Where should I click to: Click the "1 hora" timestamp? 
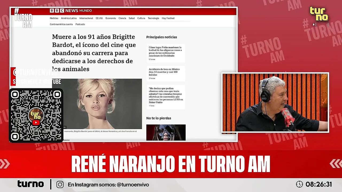[x=151, y=106]
